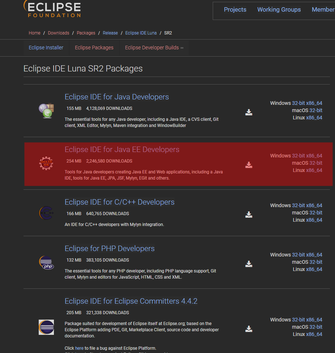Open the Downloads breadcrumb link

(58, 33)
